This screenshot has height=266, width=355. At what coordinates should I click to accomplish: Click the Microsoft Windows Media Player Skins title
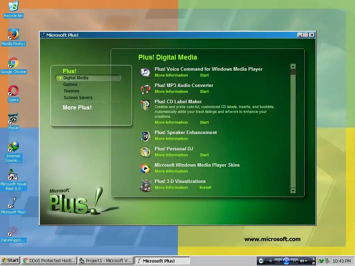pos(197,165)
